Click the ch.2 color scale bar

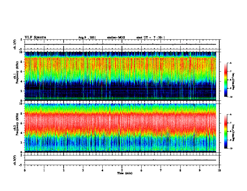click(x=225, y=131)
